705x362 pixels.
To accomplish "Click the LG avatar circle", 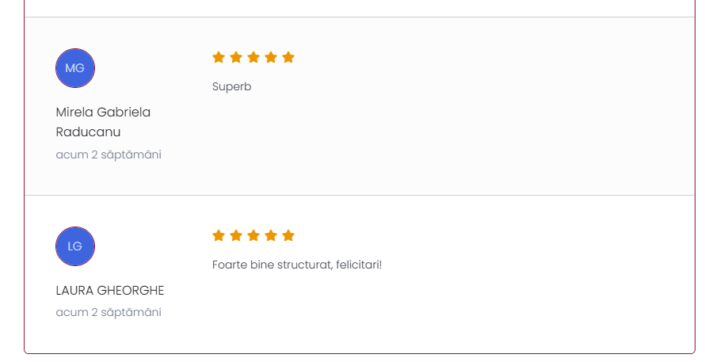I will pyautogui.click(x=75, y=246).
